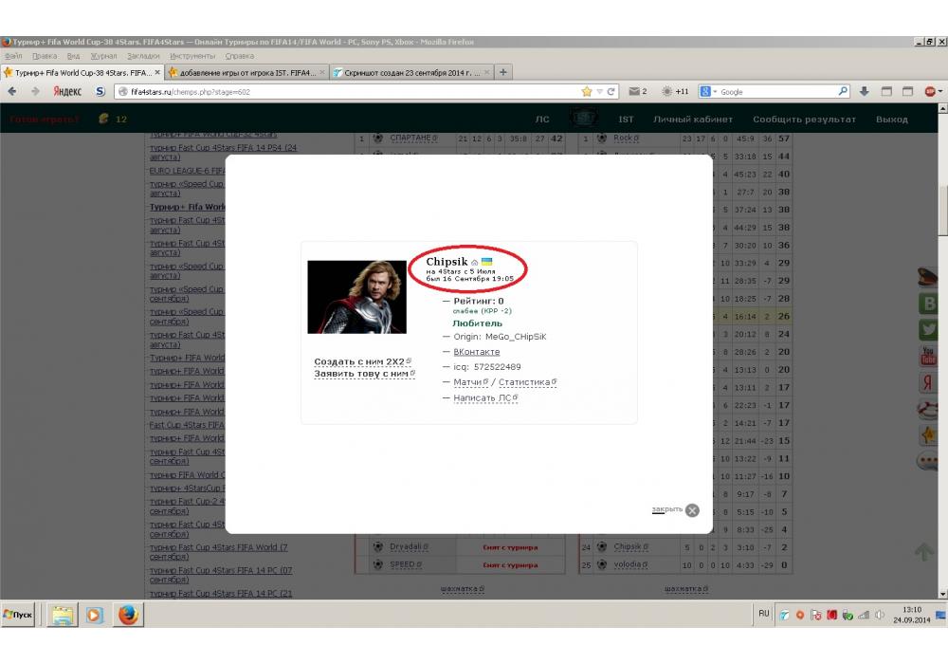Click the Twitter share icon in right sidebar
This screenshot has height=664, width=948.
[x=927, y=330]
